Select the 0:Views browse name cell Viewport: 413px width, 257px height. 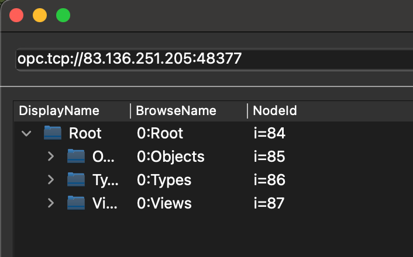pyautogui.click(x=164, y=203)
